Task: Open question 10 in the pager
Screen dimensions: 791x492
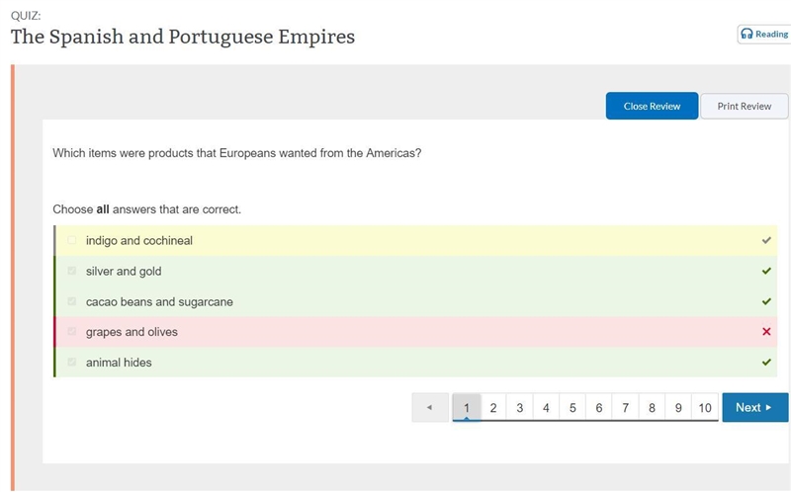Action: [705, 407]
